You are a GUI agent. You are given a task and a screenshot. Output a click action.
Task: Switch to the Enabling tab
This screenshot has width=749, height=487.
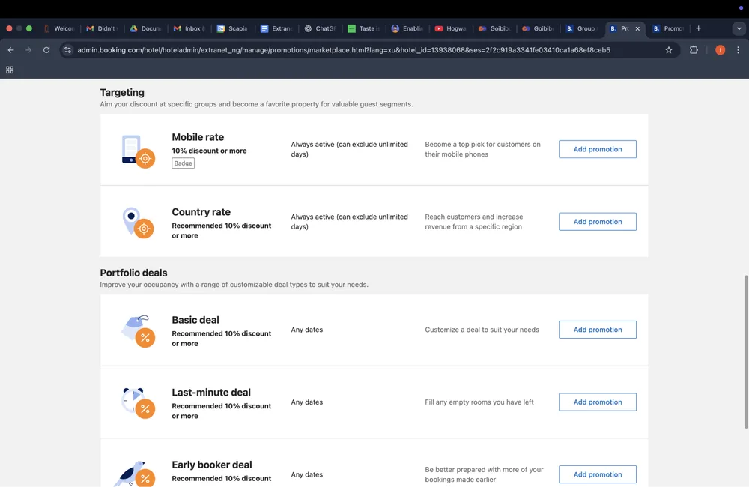point(407,28)
